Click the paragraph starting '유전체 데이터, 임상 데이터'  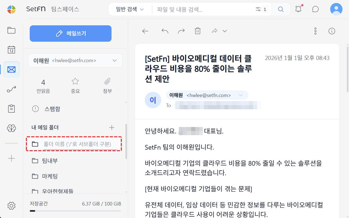click(234, 209)
